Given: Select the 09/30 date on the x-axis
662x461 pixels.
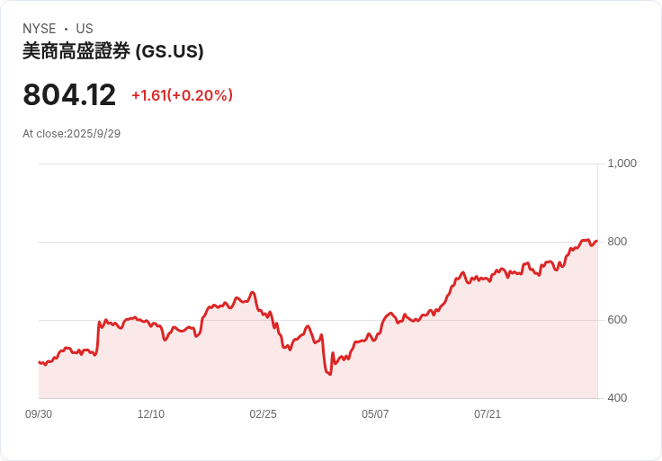Looking at the screenshot, I should coord(39,414).
